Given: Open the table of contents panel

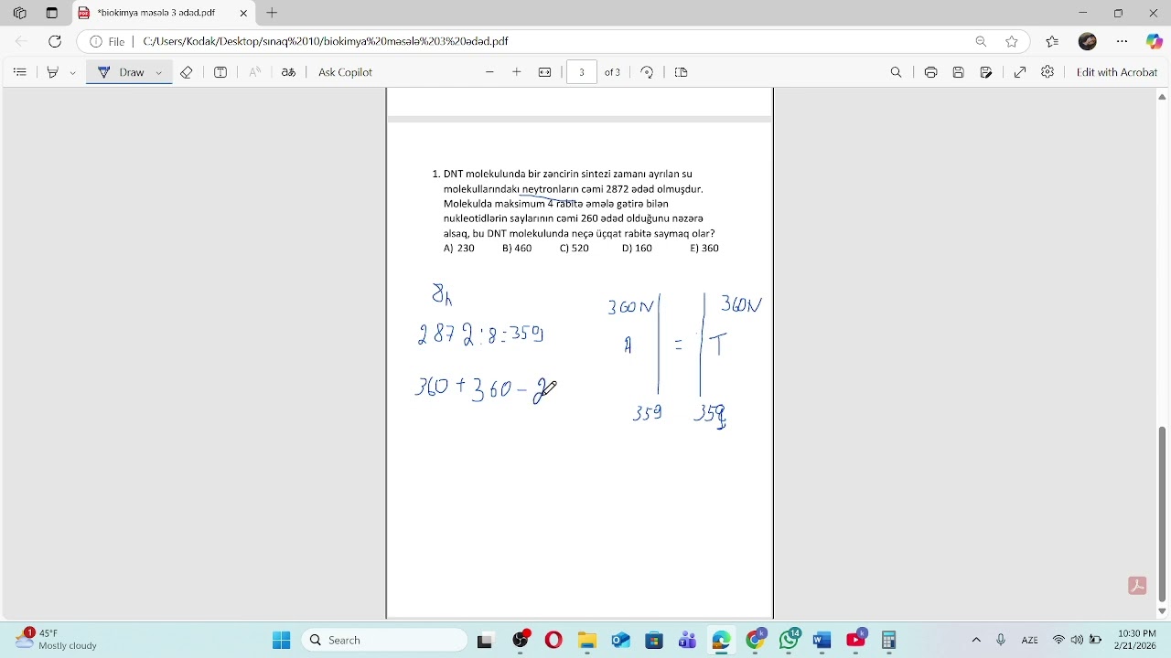Looking at the screenshot, I should [x=20, y=72].
